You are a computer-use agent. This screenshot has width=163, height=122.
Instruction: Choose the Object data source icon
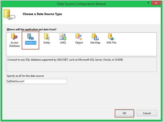coord(79,37)
